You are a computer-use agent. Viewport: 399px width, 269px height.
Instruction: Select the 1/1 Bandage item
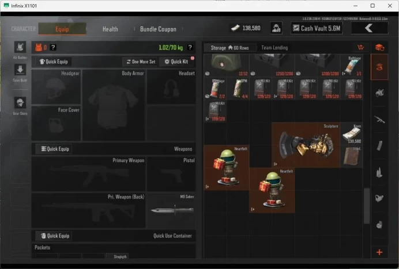351,66
